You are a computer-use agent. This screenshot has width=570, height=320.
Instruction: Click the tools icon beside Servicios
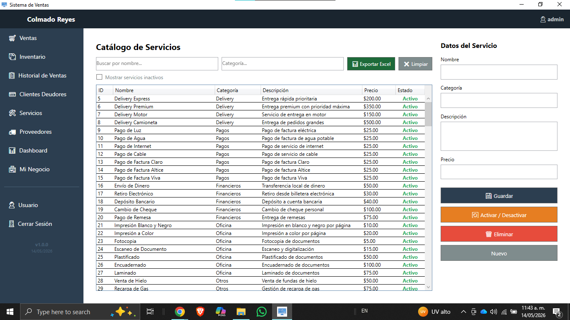[12, 113]
